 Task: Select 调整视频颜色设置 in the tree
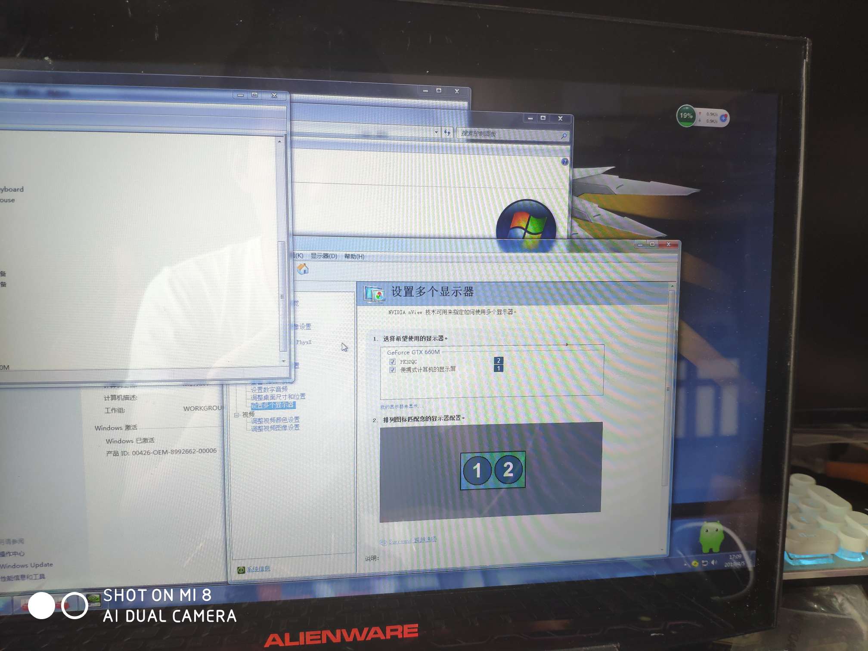point(275,420)
